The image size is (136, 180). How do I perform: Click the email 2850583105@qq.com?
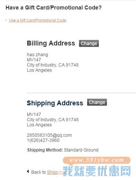point(49,135)
